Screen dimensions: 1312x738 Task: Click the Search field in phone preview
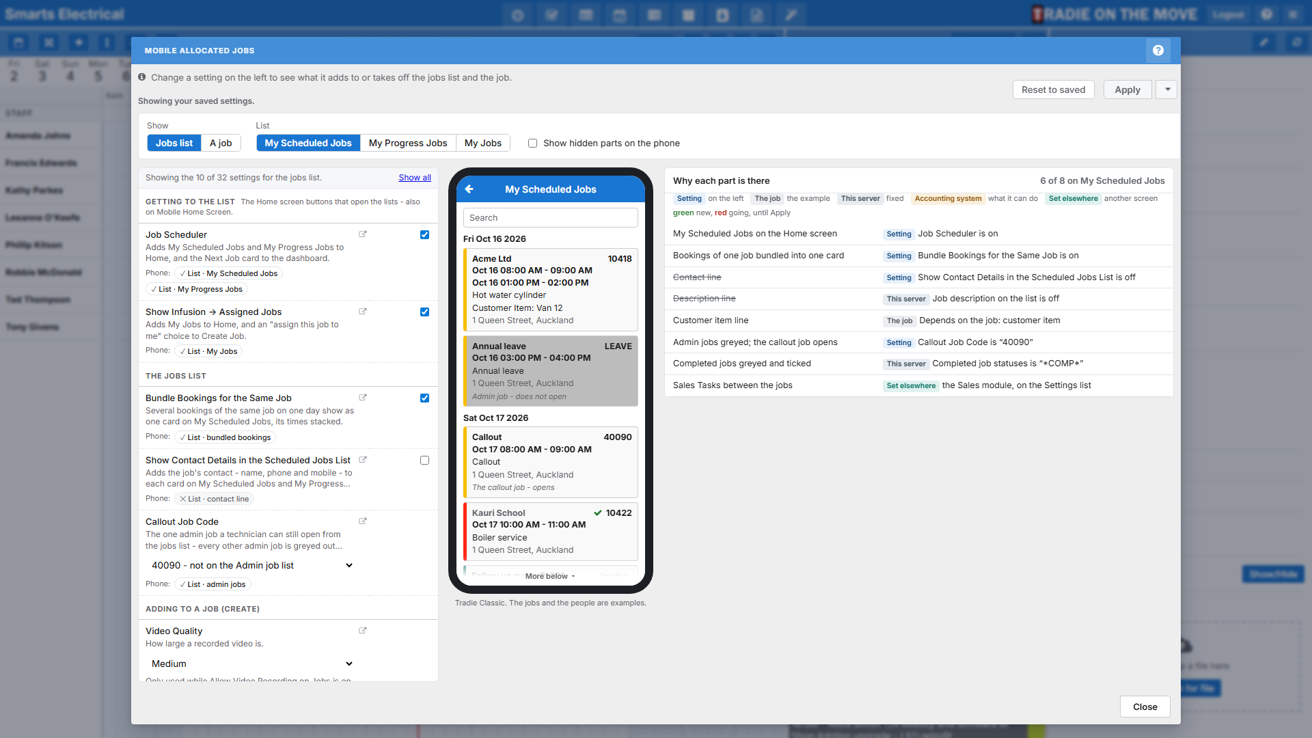point(551,218)
